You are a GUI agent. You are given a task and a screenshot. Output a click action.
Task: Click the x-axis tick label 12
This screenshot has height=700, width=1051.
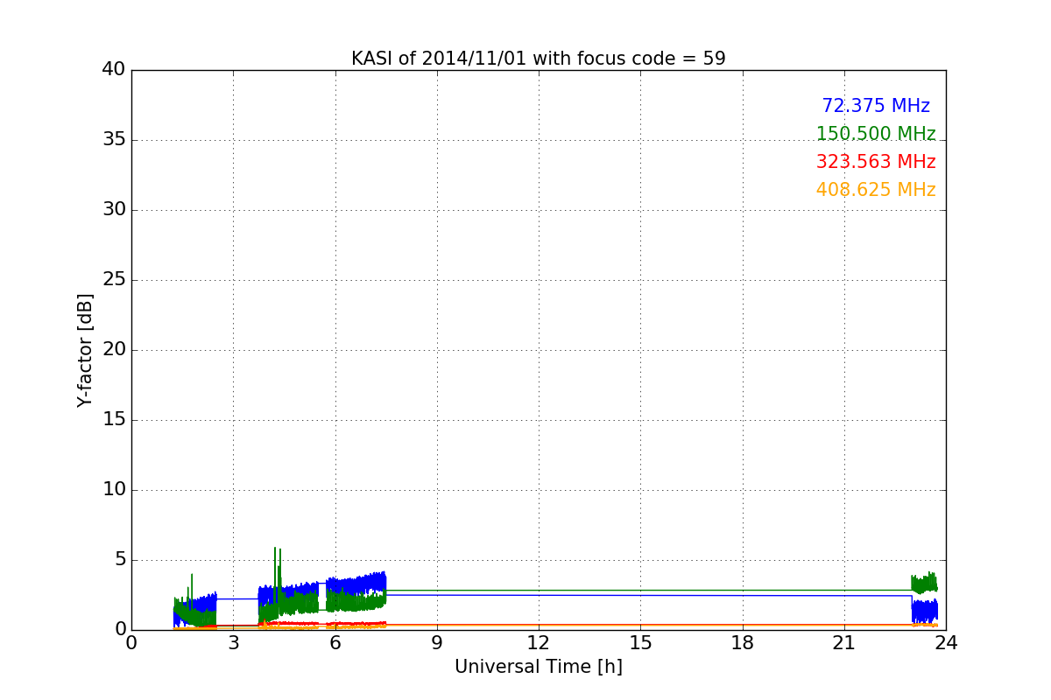539,643
